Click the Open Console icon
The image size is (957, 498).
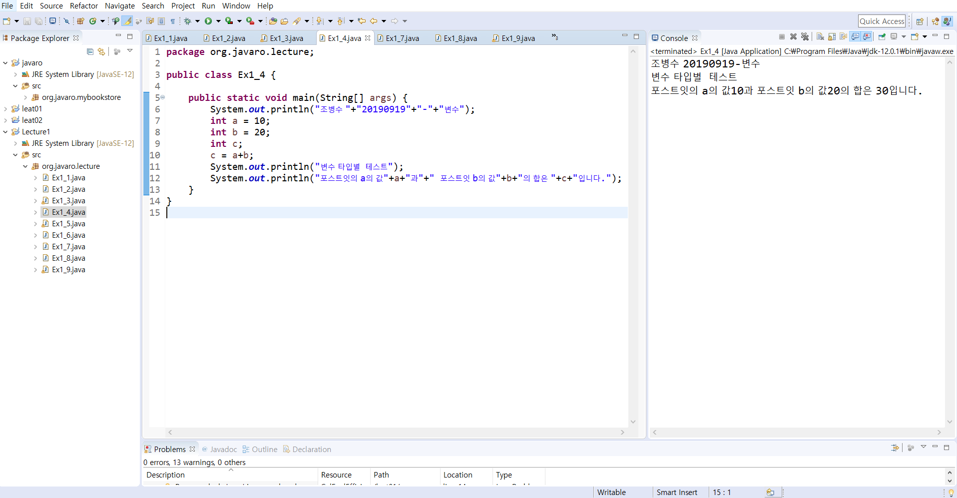915,36
